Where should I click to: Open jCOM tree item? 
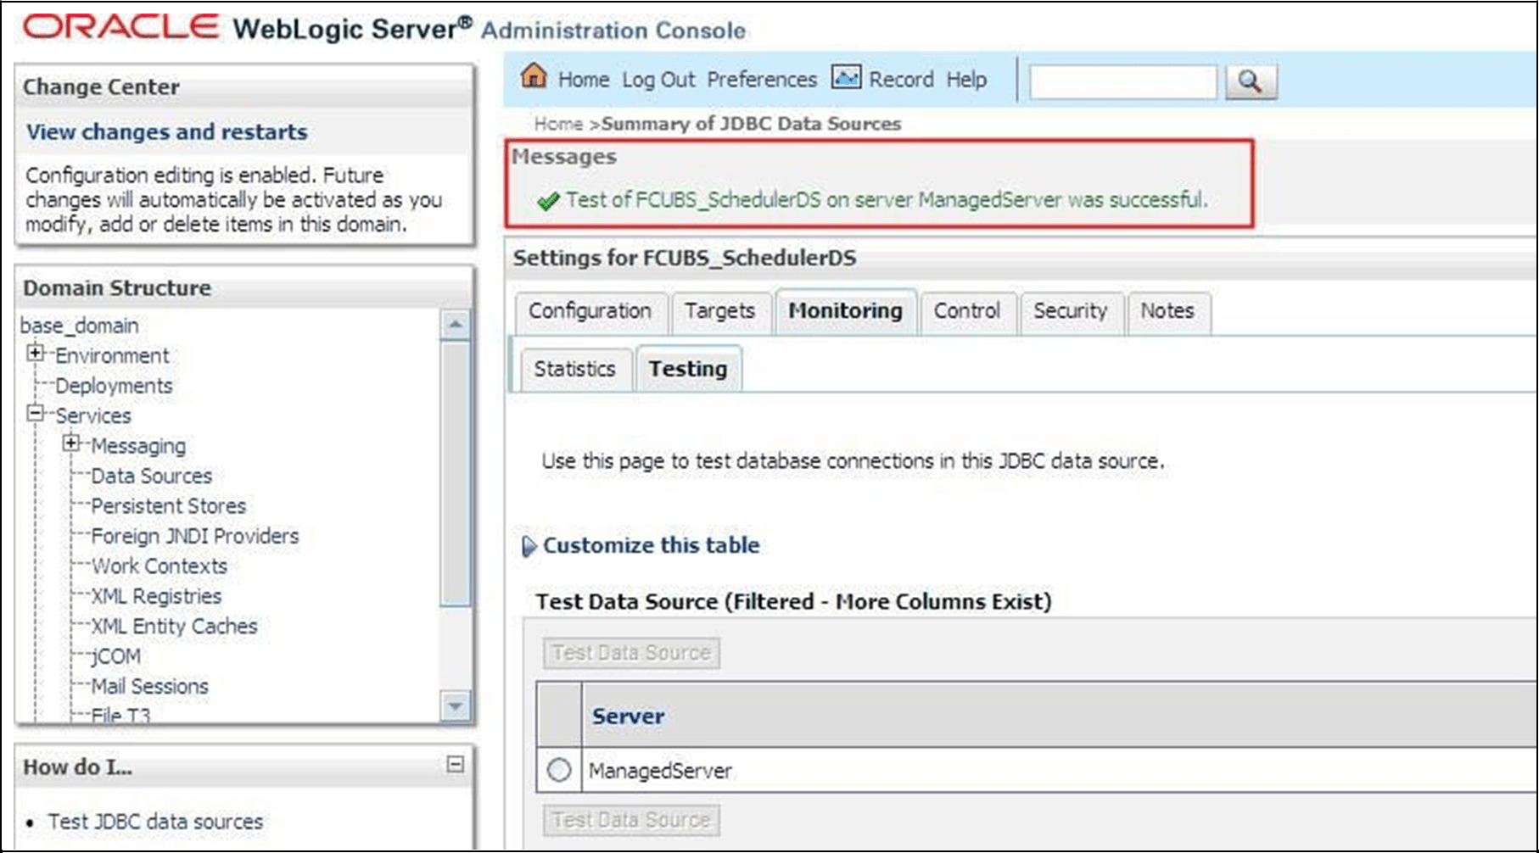pyautogui.click(x=115, y=657)
